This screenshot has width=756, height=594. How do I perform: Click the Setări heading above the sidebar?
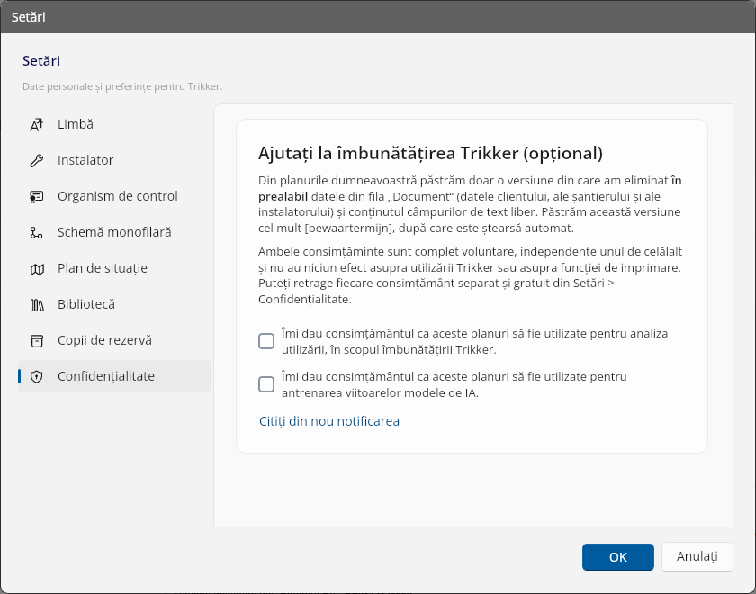[x=41, y=61]
